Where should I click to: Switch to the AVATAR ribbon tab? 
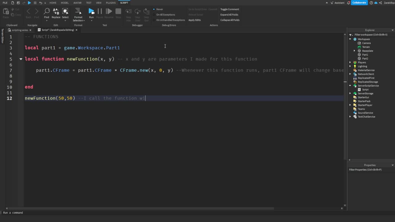click(x=77, y=3)
